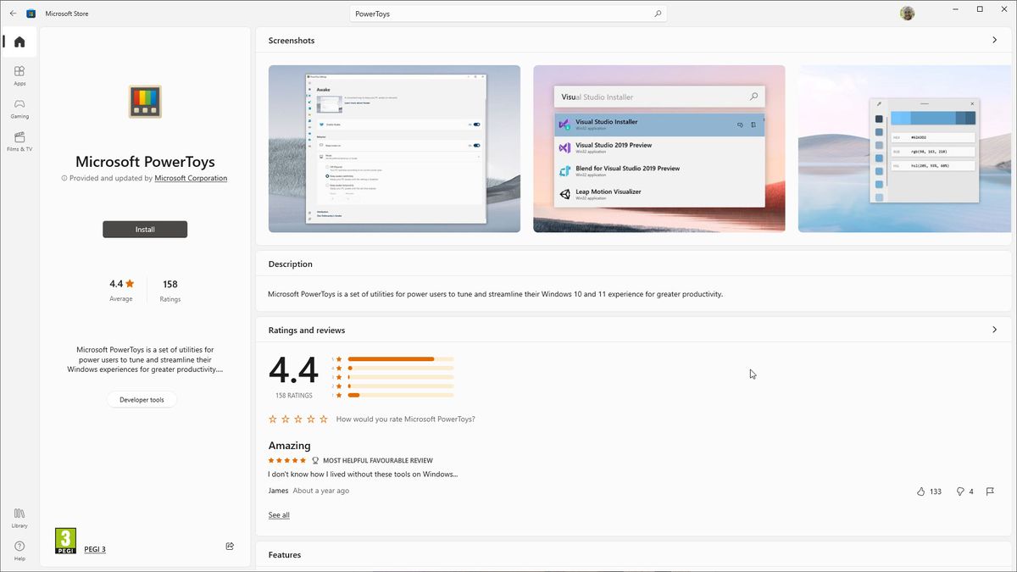The height and width of the screenshot is (572, 1017).
Task: Open Help from the sidebar
Action: (19, 549)
